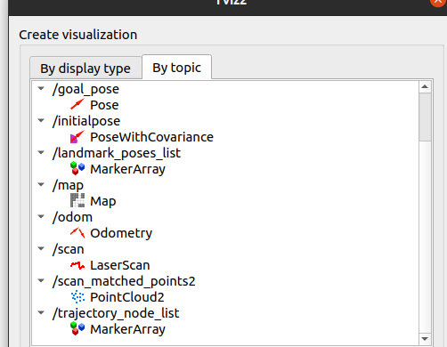Click the PoseWithCovariance icon
This screenshot has height=347, width=447.
point(77,137)
